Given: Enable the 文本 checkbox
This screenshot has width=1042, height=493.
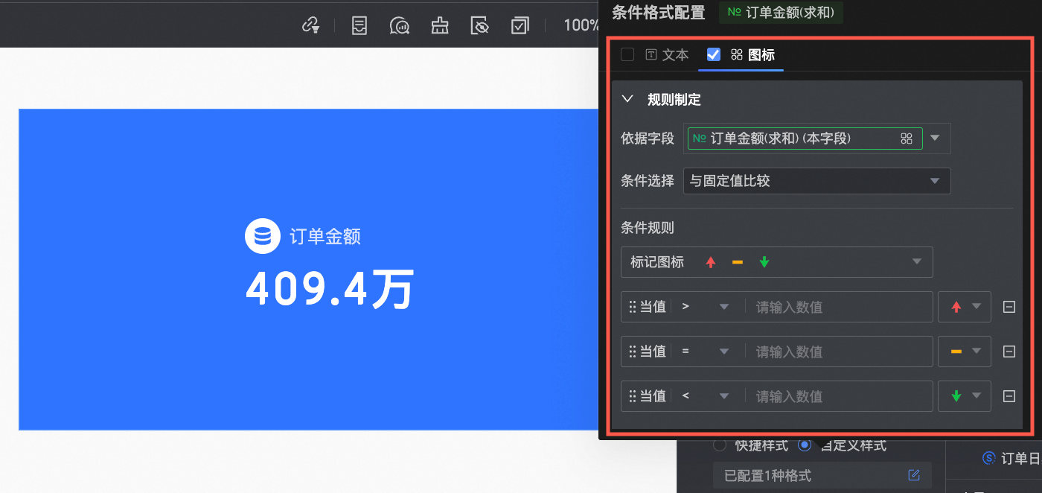Looking at the screenshot, I should tap(627, 54).
